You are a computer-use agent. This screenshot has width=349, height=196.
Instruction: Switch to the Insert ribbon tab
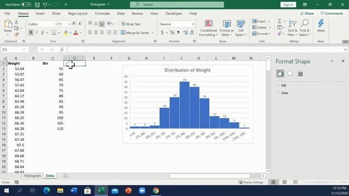[x=40, y=13]
